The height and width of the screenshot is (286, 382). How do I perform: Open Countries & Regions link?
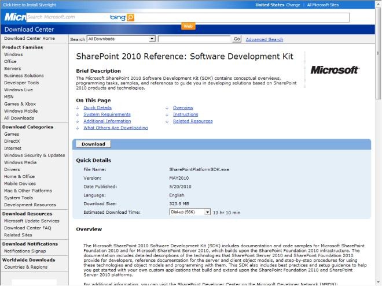point(26,267)
